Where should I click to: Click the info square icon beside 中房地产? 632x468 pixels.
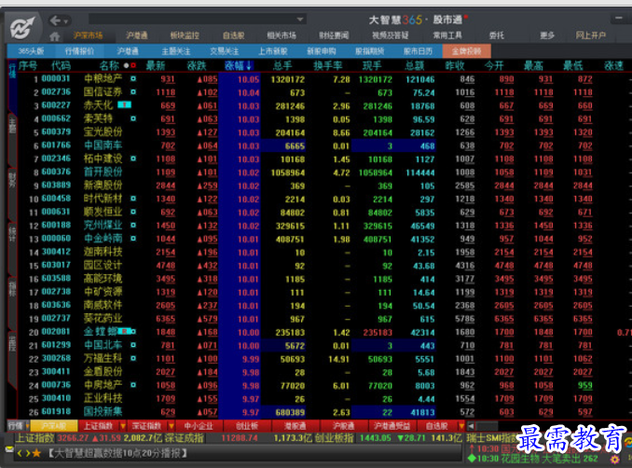pos(133,385)
